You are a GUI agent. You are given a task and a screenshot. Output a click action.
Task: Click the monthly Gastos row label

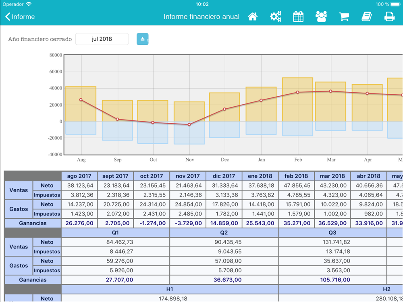pyautogui.click(x=19, y=209)
